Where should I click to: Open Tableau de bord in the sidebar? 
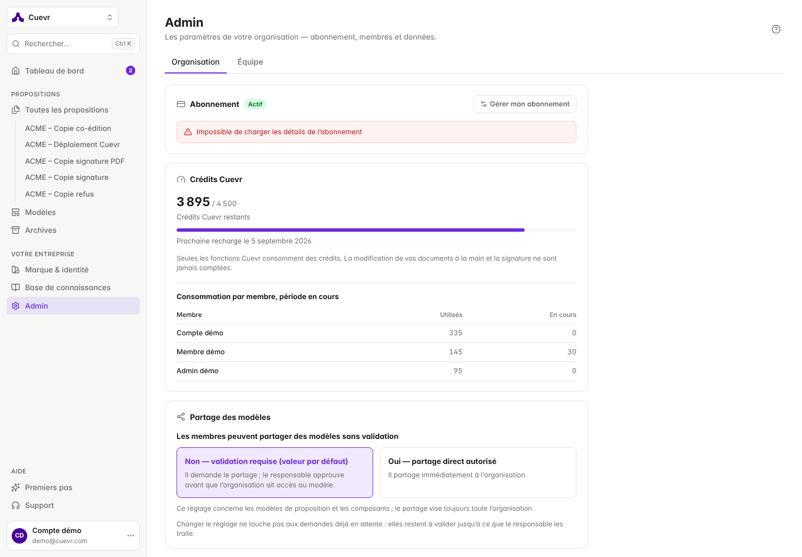click(73, 71)
